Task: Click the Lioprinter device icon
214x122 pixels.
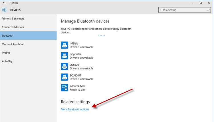Action: (64, 56)
